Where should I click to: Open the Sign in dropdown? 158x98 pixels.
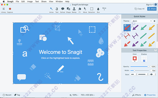tap(150, 5)
